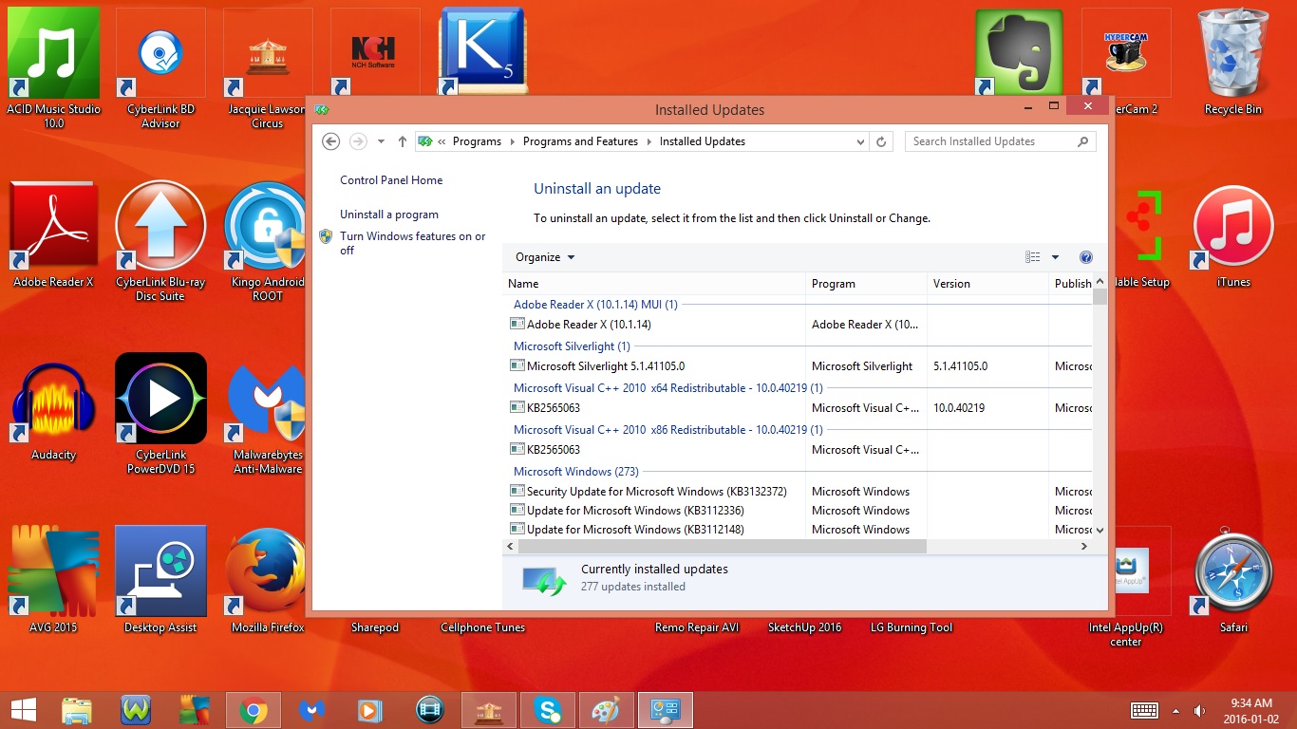Launch CyberLink PowerDVD 15

coord(160,414)
